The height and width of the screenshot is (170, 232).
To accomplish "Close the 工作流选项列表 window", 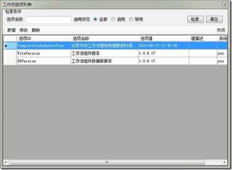I will pos(225,5).
